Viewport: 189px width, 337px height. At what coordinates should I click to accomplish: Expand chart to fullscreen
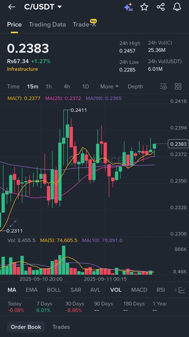[x=13, y=224]
